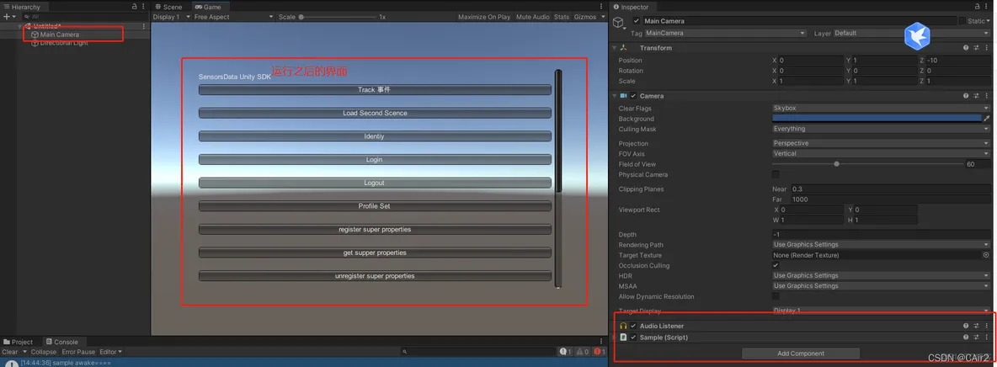Viewport: 997px width, 367px height.
Task: Toggle Maximize On Play
Action: tap(484, 17)
